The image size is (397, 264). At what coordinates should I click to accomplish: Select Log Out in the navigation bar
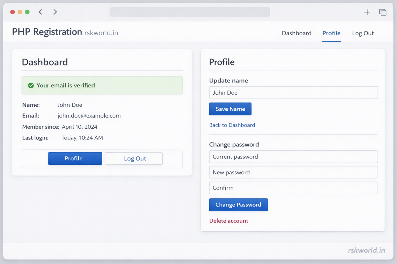pyautogui.click(x=363, y=33)
